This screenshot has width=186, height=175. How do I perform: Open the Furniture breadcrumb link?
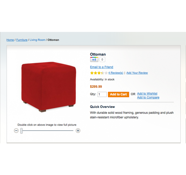[x=22, y=40]
